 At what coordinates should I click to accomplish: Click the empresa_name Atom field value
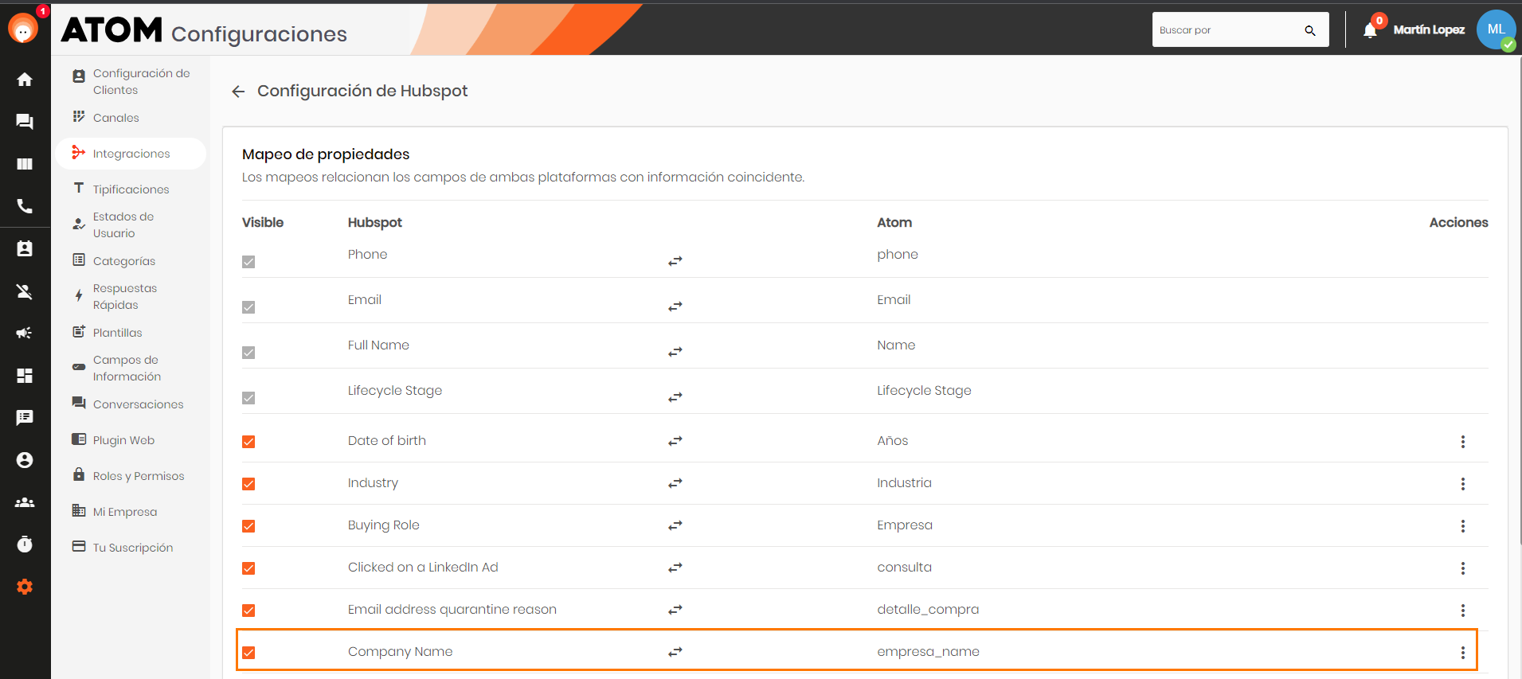pos(928,652)
